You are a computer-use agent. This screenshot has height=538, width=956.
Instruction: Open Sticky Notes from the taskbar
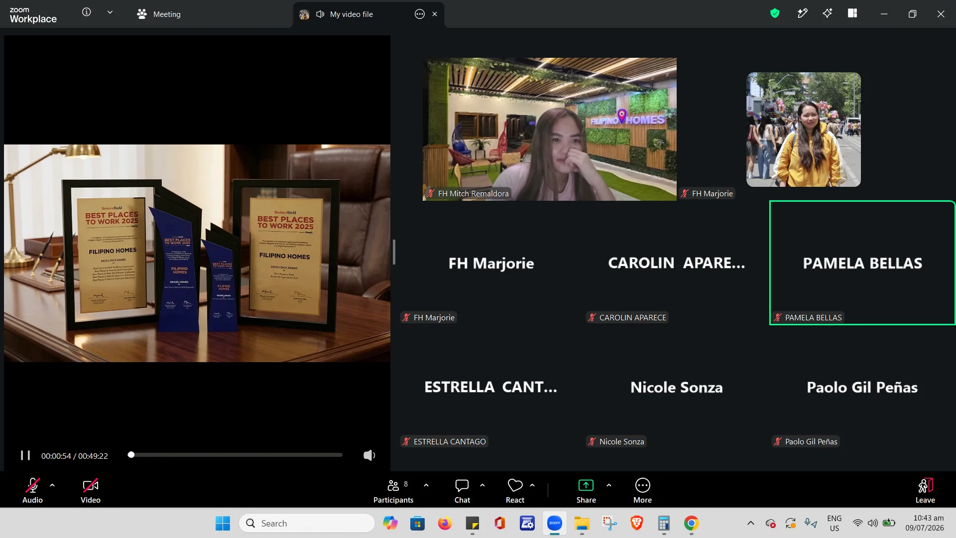pyautogui.click(x=472, y=523)
